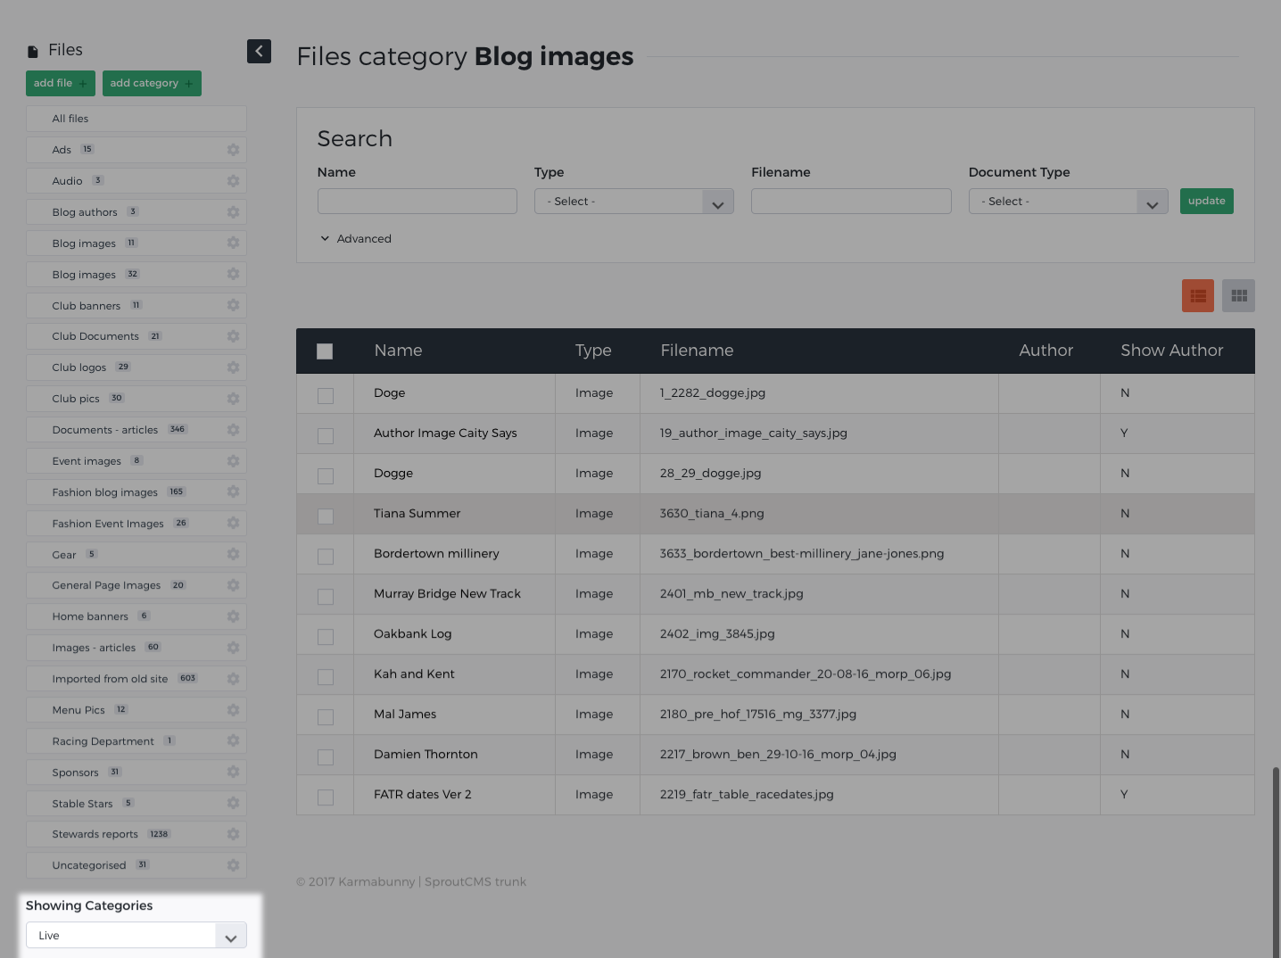1281x958 pixels.
Task: Focus the Filename search input field
Action: 851,201
